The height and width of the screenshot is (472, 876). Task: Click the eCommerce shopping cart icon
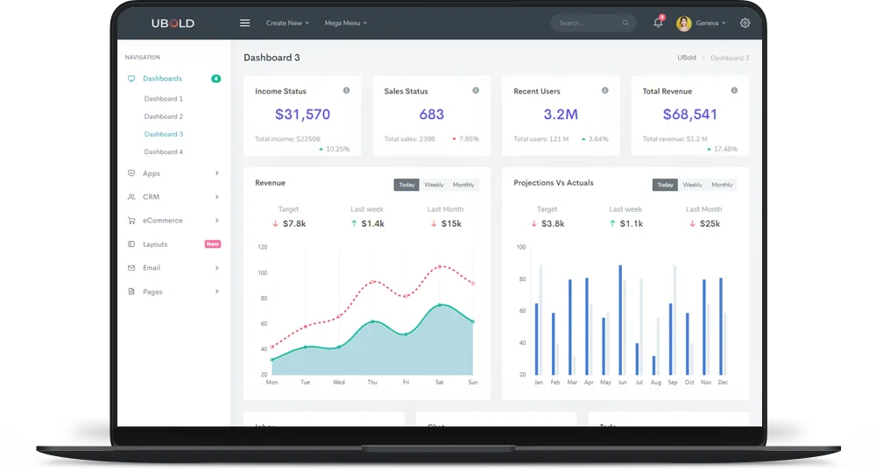(x=131, y=221)
